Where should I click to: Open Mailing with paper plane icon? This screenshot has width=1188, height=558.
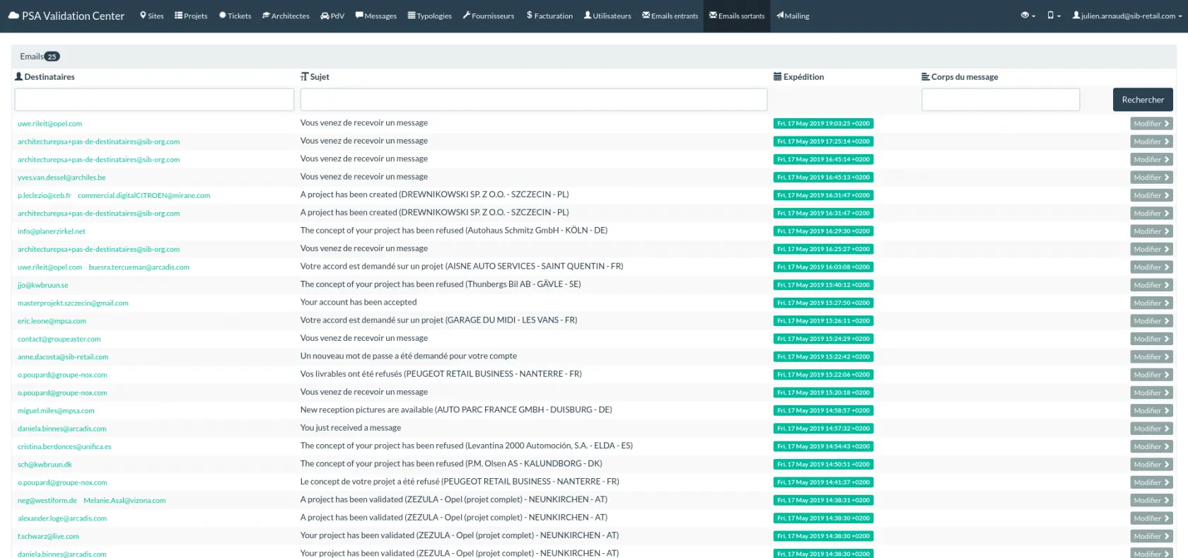[793, 16]
